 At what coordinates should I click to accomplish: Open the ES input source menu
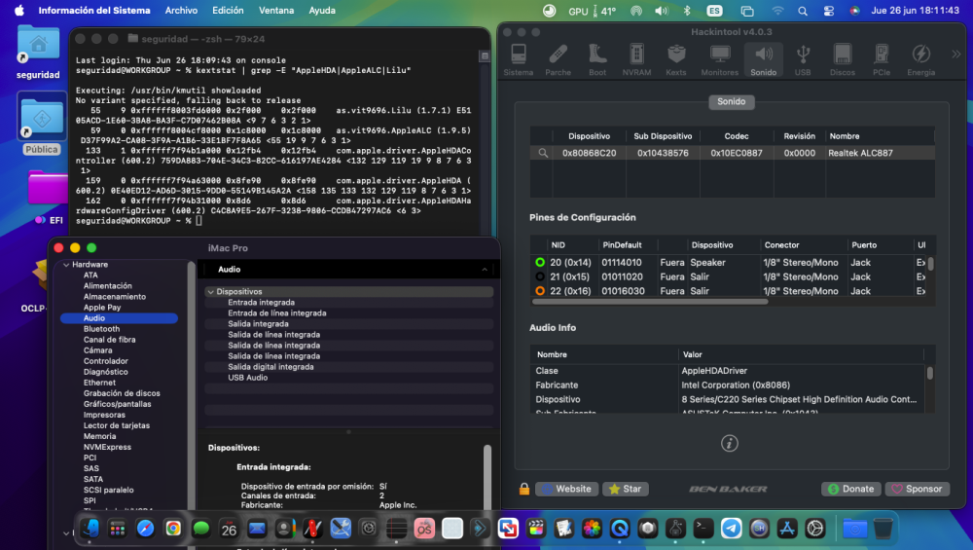tap(714, 11)
